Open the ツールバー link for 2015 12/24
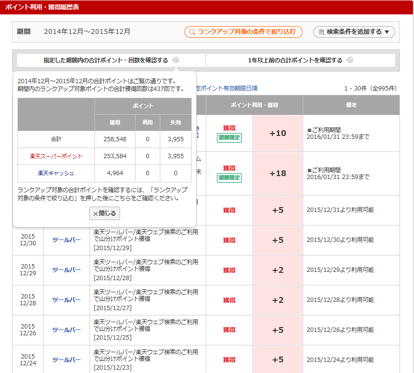 pos(66,360)
